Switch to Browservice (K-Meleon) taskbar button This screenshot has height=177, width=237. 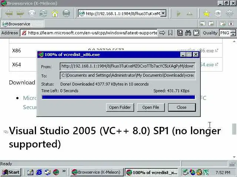97,172
